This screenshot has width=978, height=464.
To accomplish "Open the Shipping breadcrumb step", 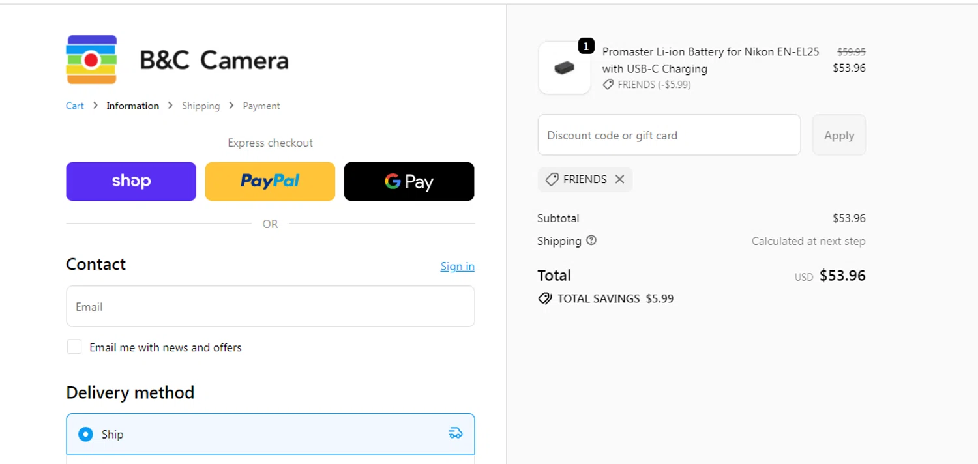I will [x=201, y=106].
